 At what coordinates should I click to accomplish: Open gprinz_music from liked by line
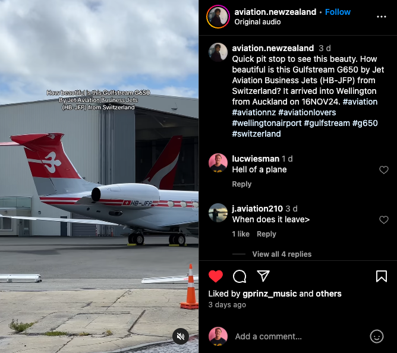point(270,294)
